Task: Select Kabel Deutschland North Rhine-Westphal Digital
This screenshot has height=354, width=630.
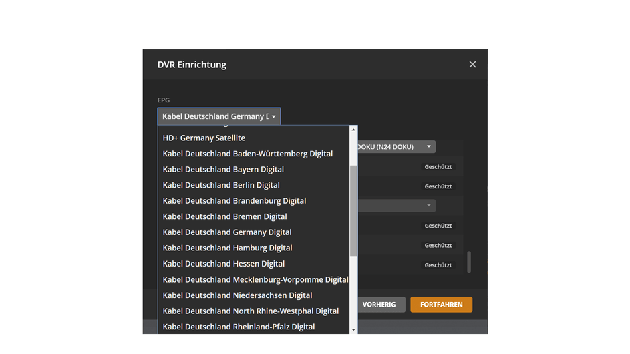Action: [x=253, y=311]
